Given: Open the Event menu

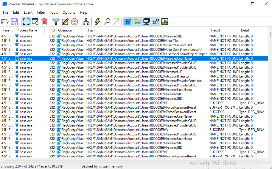Looking at the screenshot, I should pos(28,12).
